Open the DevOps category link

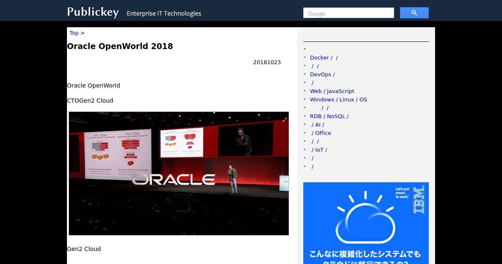[x=322, y=75]
